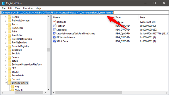This screenshot has width=169, height=95.
Task: Click down arrow of tree vertical scrollbar
Action: tap(49, 89)
